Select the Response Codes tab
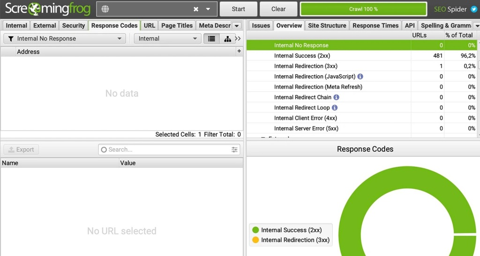 tap(114, 26)
